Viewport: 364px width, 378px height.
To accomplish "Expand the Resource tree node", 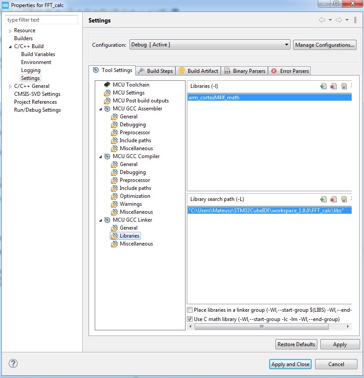I will pos(11,31).
